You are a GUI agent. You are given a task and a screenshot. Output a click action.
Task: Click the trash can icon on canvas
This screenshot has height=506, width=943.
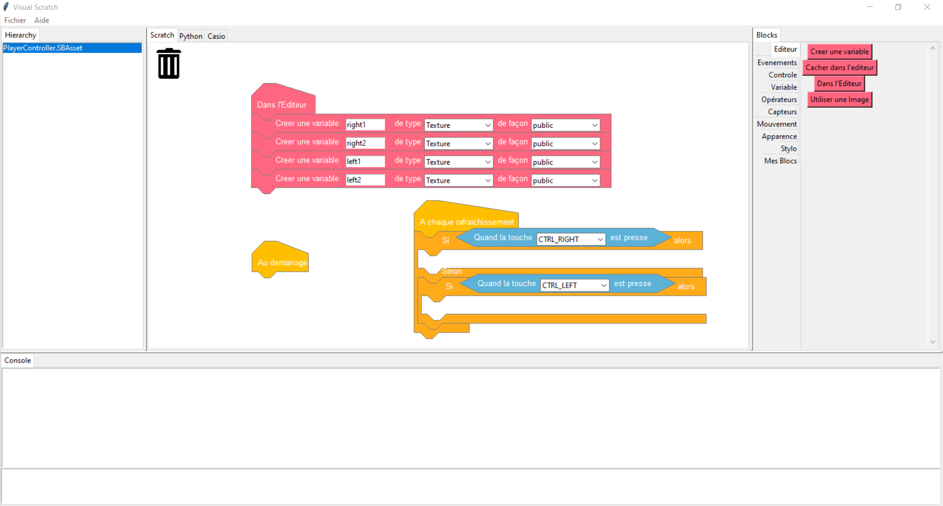click(169, 63)
